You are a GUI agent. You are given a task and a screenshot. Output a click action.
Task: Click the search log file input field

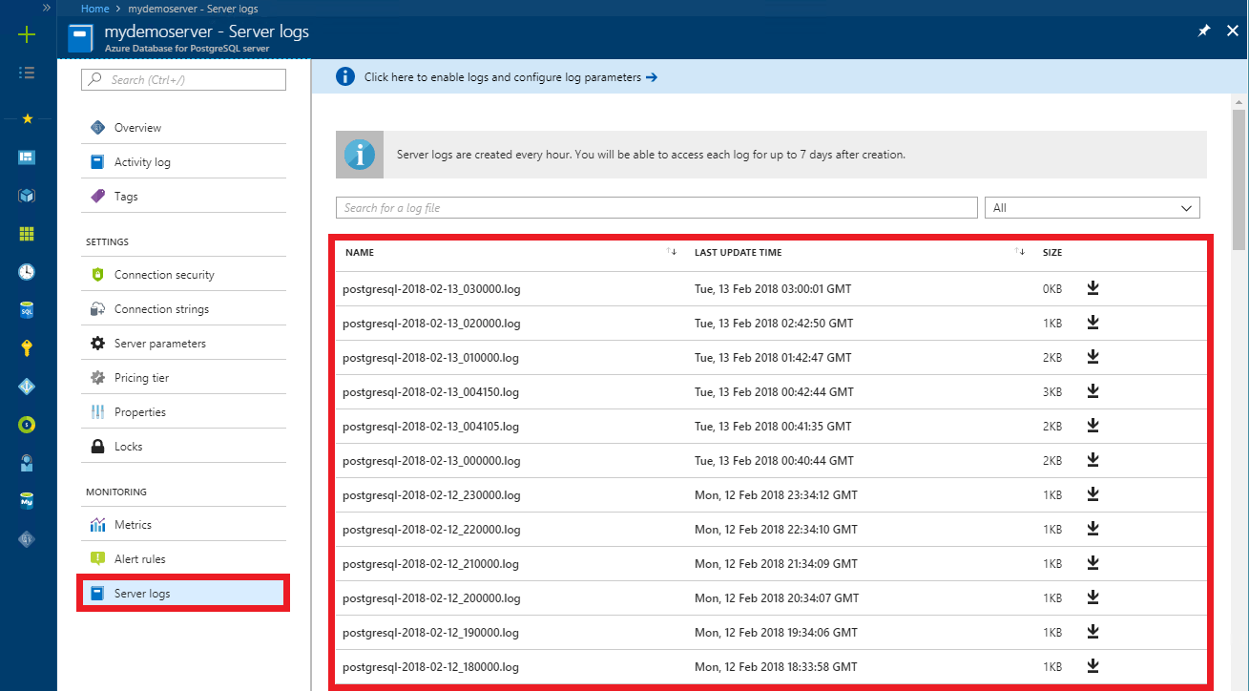coord(654,207)
